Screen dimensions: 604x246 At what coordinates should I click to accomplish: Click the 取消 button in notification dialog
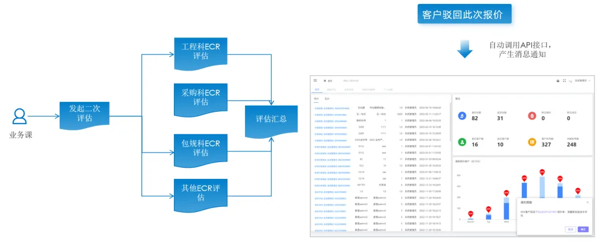[570, 229]
